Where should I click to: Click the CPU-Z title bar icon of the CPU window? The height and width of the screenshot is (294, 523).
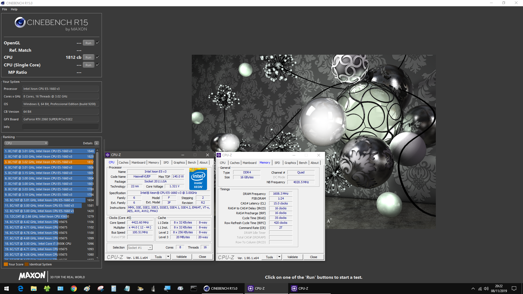[108, 155]
